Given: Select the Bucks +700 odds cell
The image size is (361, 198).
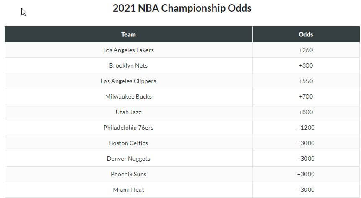Looking at the screenshot, I should (x=306, y=96).
